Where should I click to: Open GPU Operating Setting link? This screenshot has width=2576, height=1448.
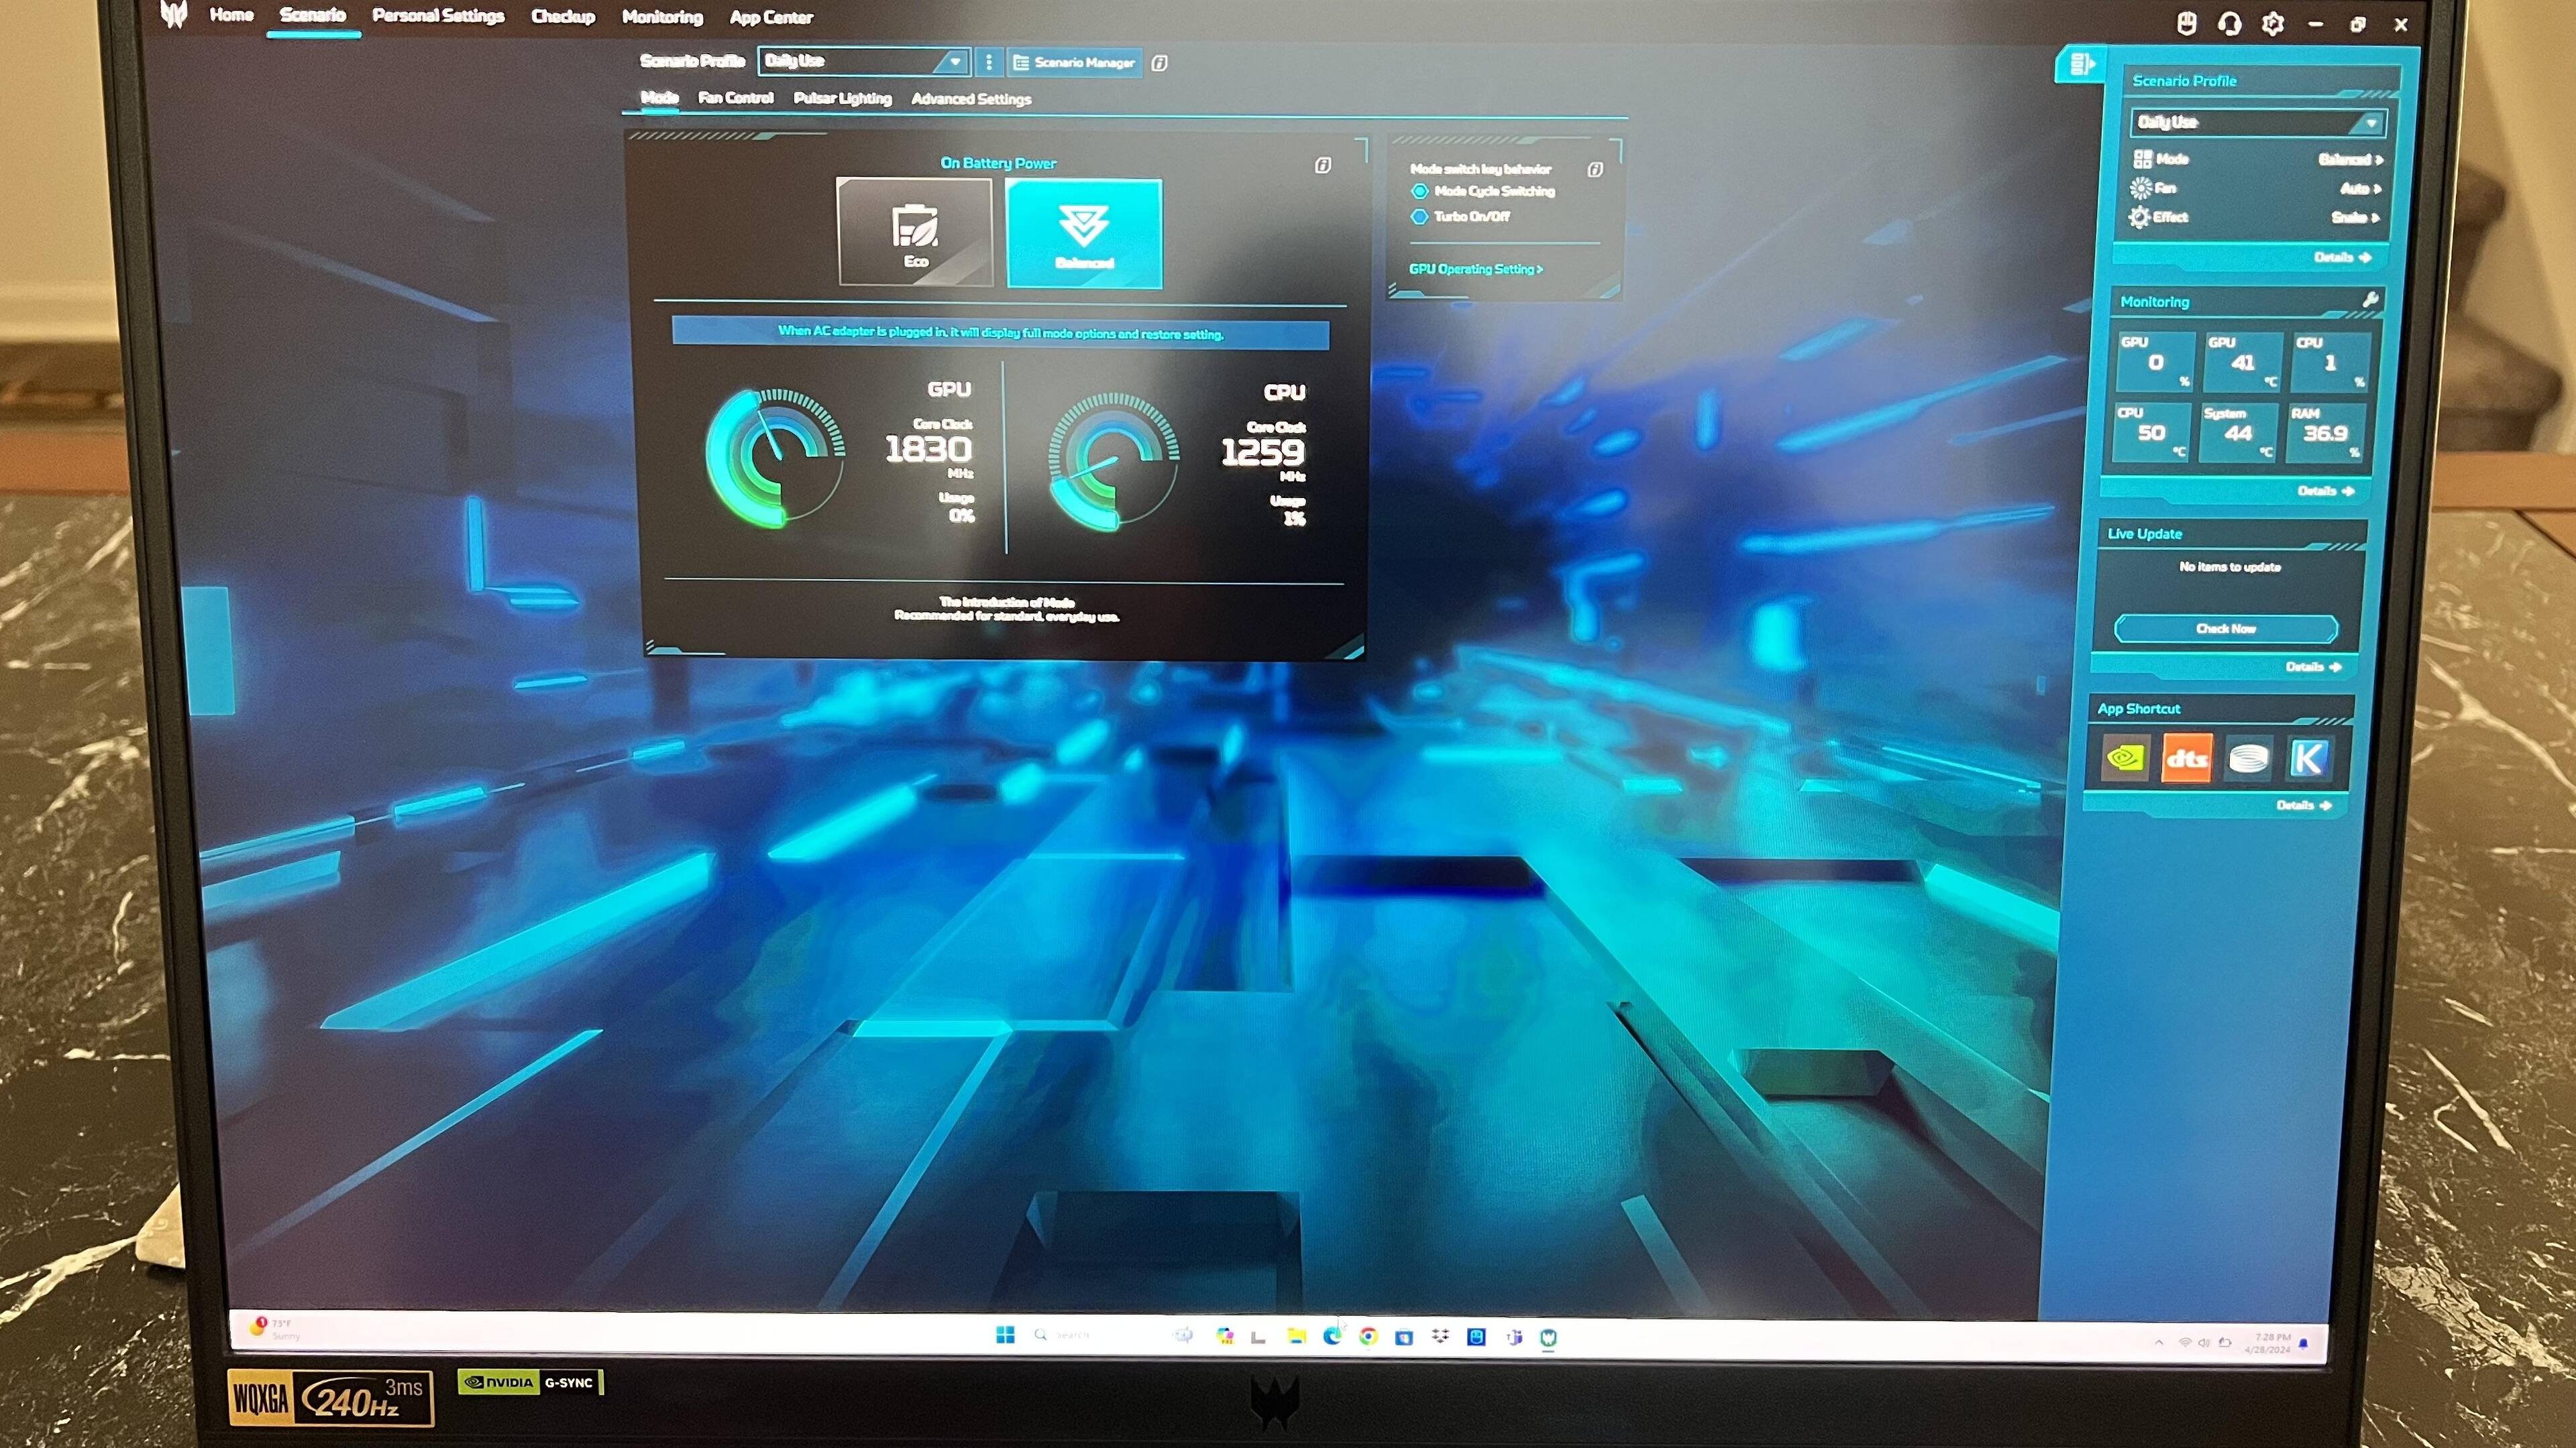coord(1475,269)
